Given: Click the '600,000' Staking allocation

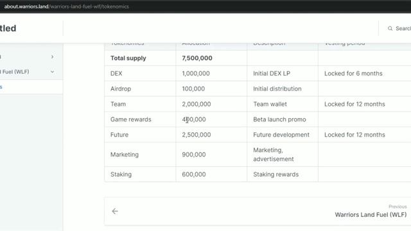Looking at the screenshot, I should coord(194,175).
